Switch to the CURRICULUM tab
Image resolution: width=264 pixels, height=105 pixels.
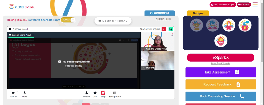coord(163,19)
